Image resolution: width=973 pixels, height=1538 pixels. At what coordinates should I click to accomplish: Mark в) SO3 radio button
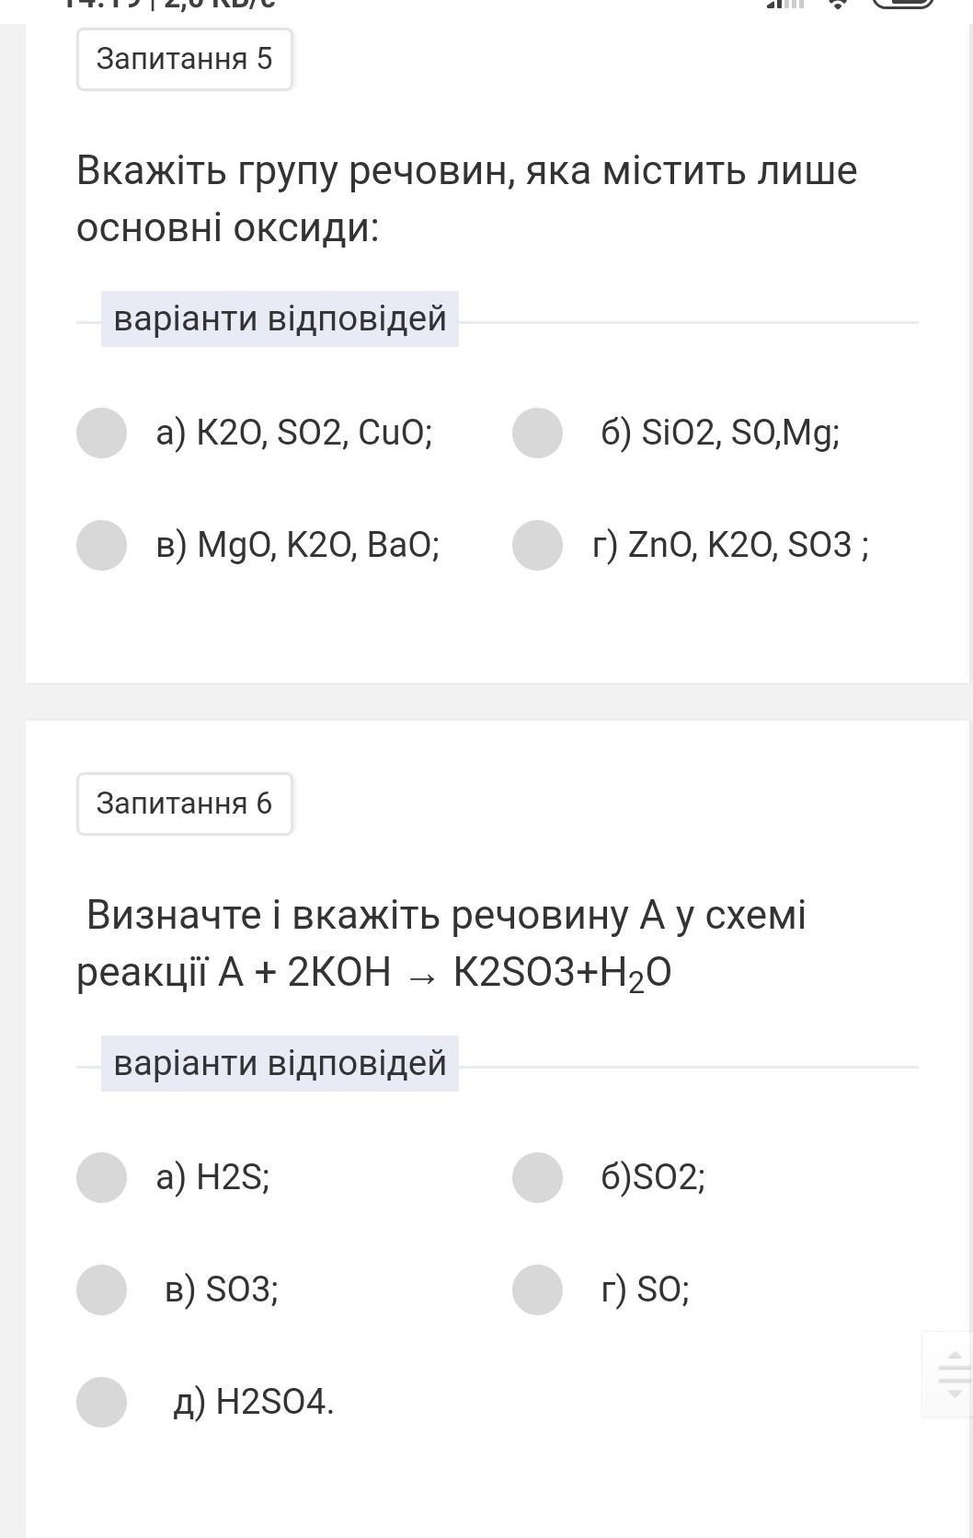(101, 1289)
